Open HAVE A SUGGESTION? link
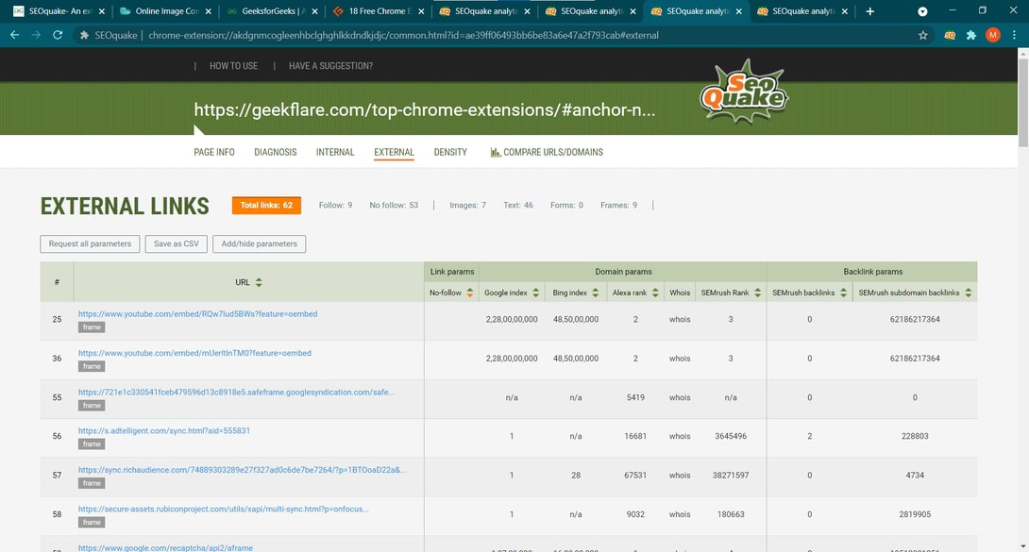This screenshot has width=1029, height=552. pyautogui.click(x=330, y=66)
